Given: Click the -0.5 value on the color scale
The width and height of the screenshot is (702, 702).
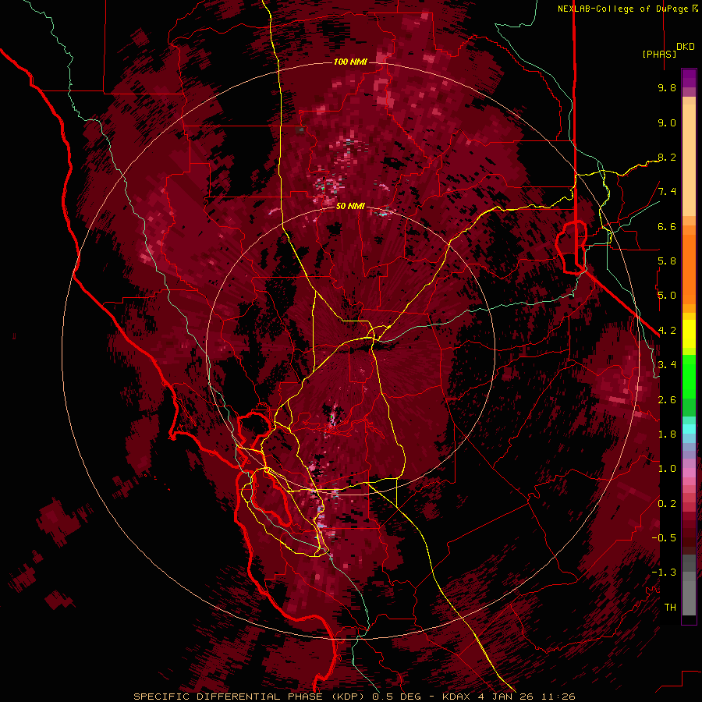Looking at the screenshot, I should point(664,538).
